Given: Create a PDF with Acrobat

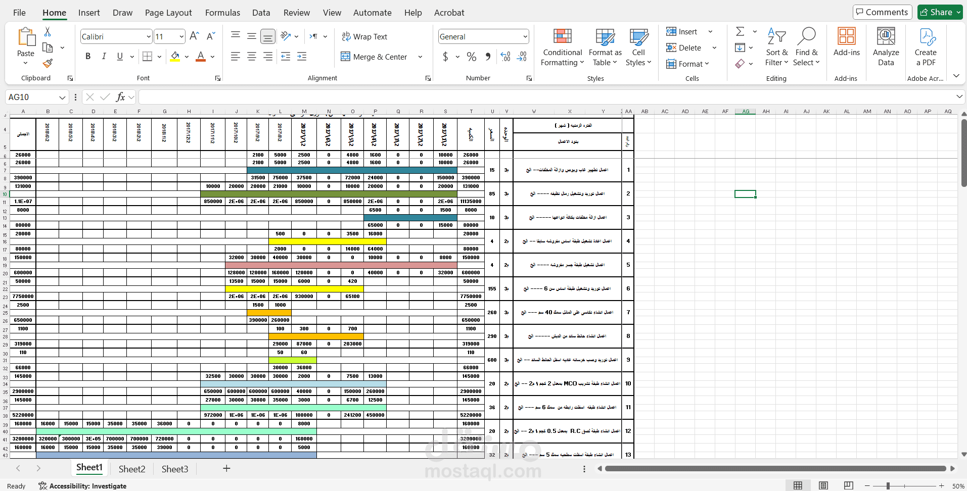Looking at the screenshot, I should point(926,46).
